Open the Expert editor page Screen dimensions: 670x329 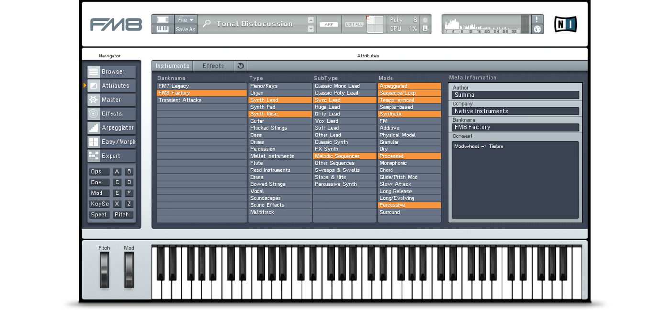[x=112, y=156]
